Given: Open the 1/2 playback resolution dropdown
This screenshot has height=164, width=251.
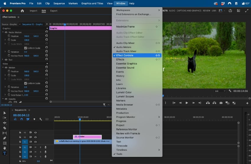Looking at the screenshot, I should coord(220,91).
